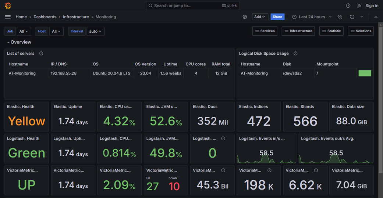Screen dimensions: 383x198
Task: Open the Last 24 hours time range picker
Action: click(312, 17)
